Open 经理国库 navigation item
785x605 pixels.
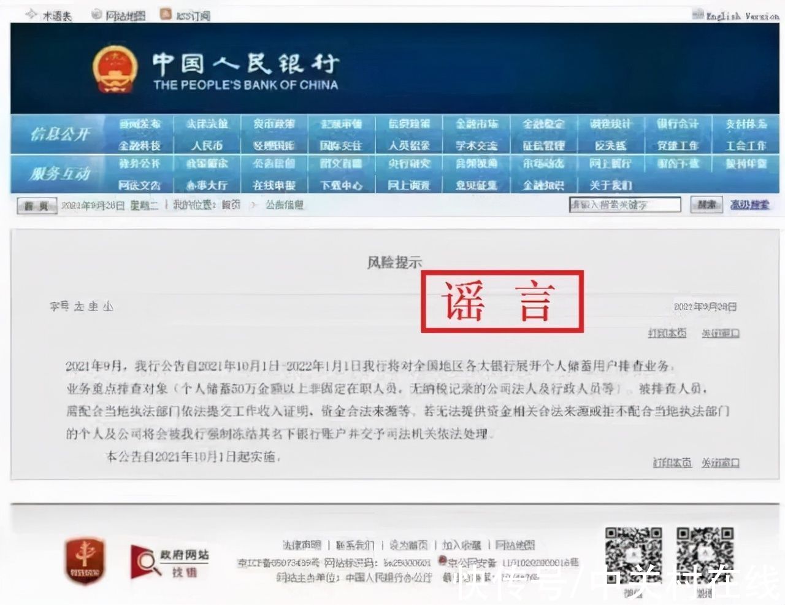click(275, 146)
